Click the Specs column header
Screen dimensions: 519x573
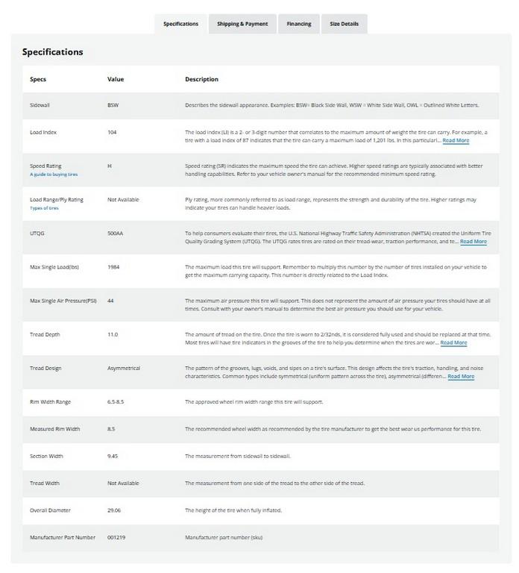[37, 79]
